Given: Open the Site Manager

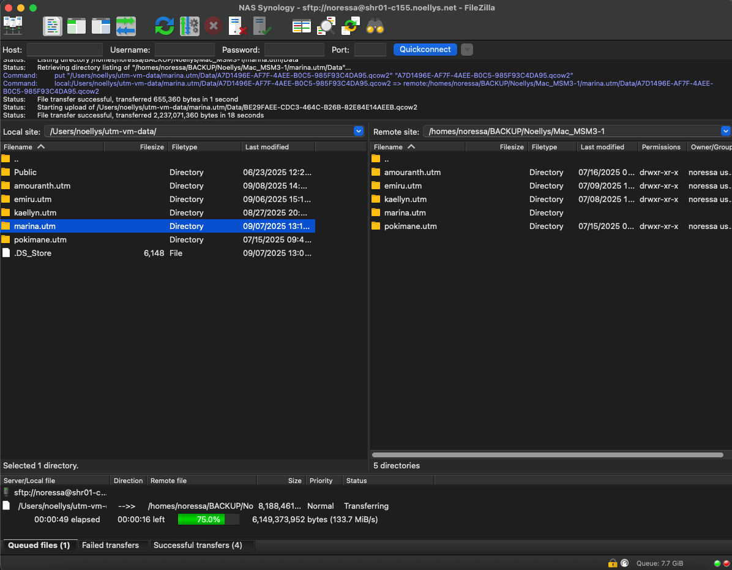Looking at the screenshot, I should click(x=13, y=26).
